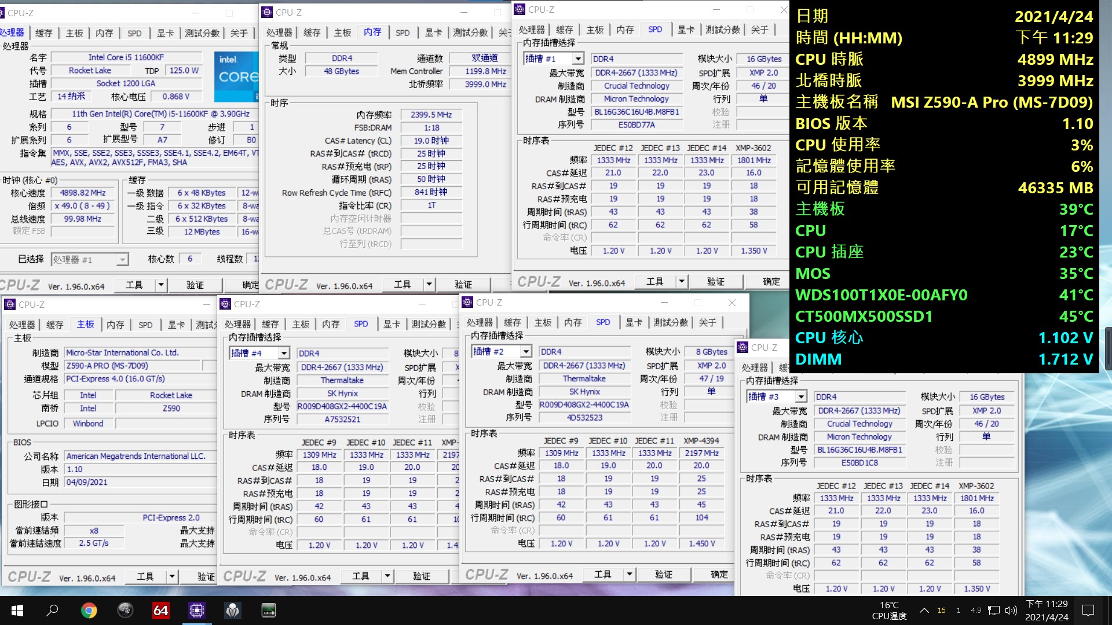
Task: Open 工具 dropdown arrow in slot #2 window
Action: (630, 574)
